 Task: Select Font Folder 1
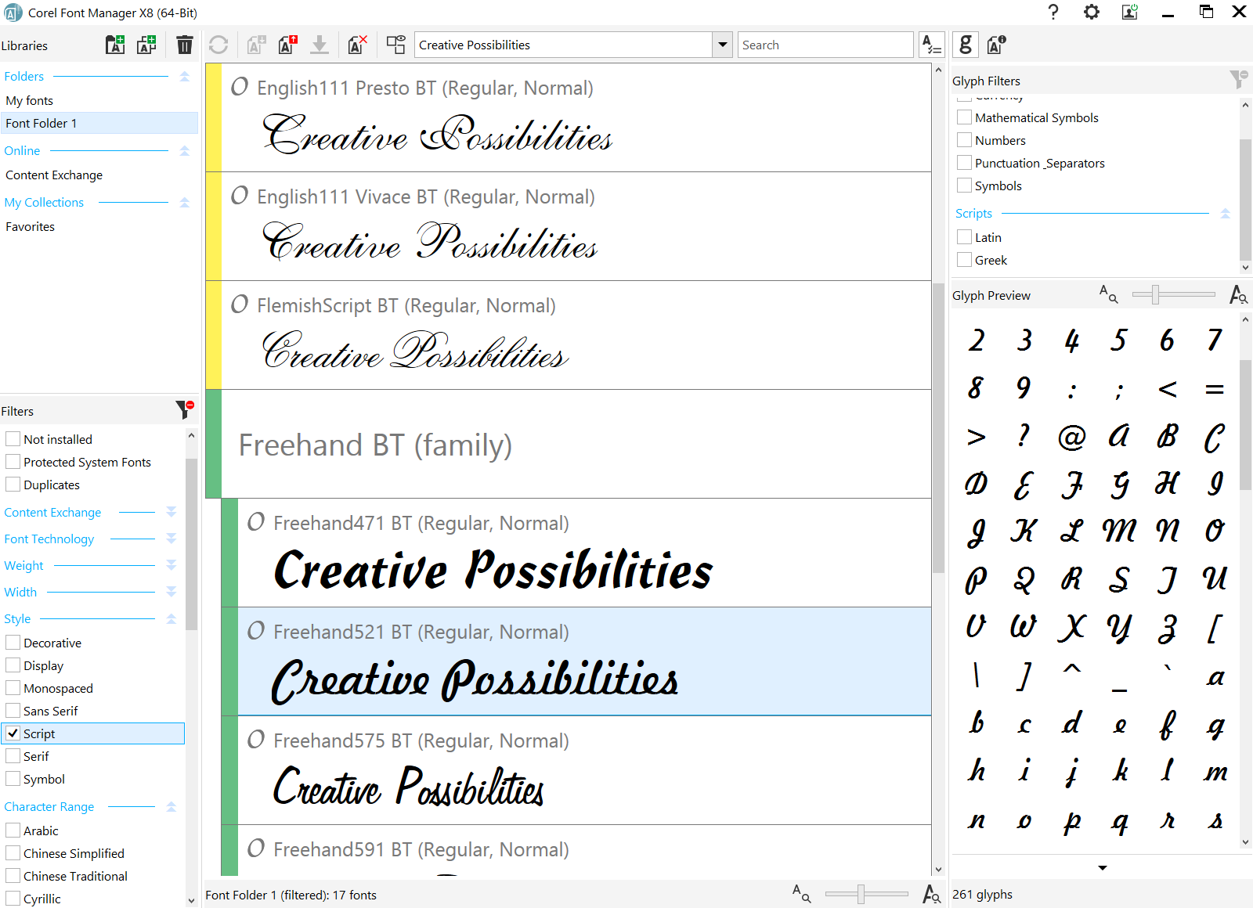point(99,123)
